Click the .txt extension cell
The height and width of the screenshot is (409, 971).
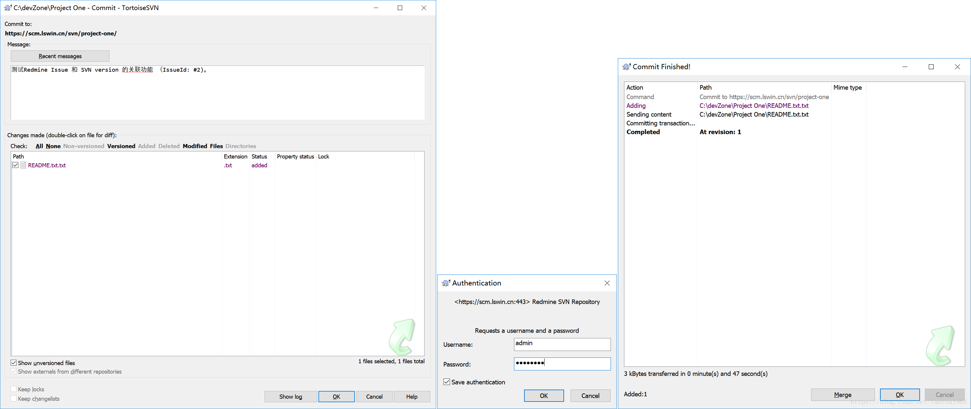tap(228, 165)
